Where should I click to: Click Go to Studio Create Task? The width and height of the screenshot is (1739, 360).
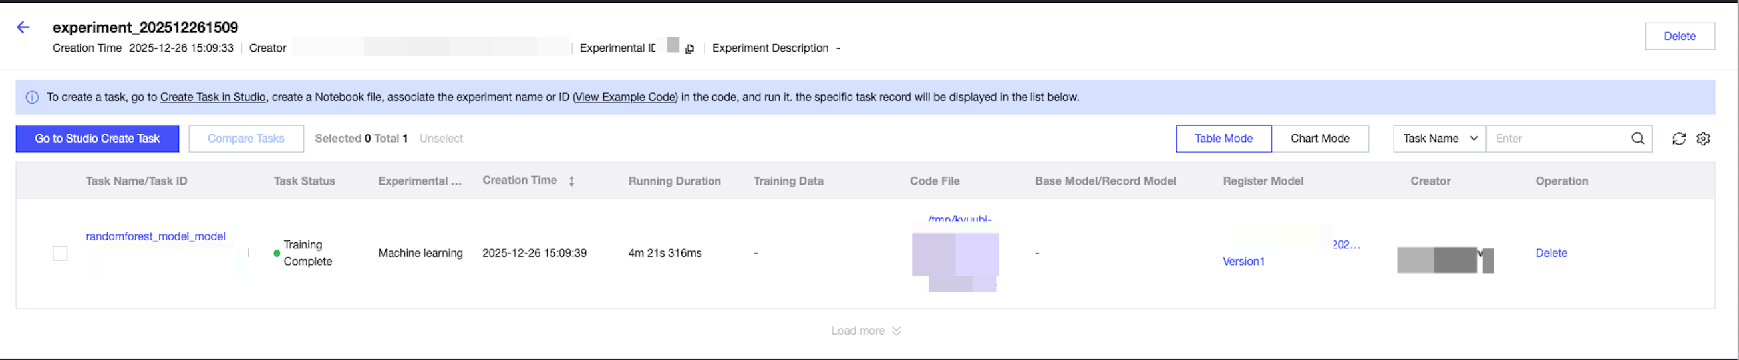[x=97, y=139]
